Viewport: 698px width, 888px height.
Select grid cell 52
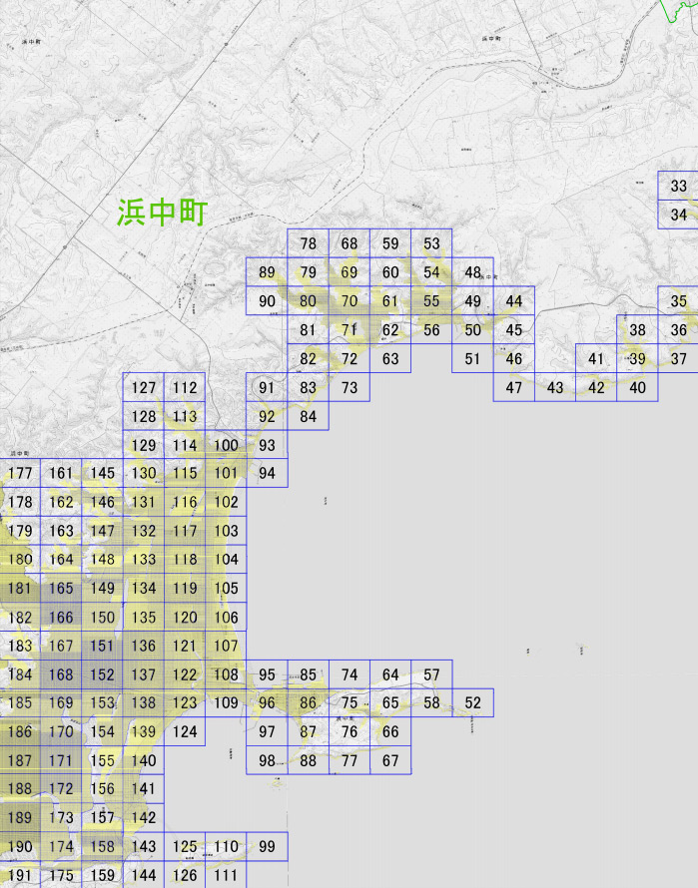[473, 702]
